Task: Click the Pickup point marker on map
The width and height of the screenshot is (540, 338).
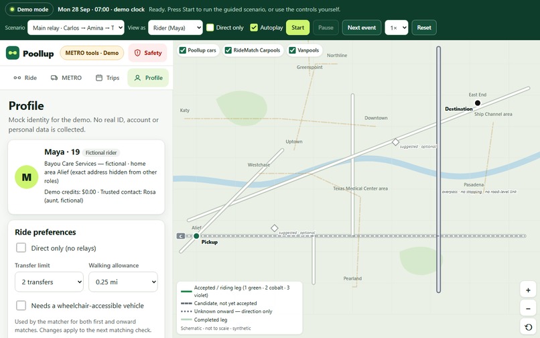Action: (x=196, y=236)
